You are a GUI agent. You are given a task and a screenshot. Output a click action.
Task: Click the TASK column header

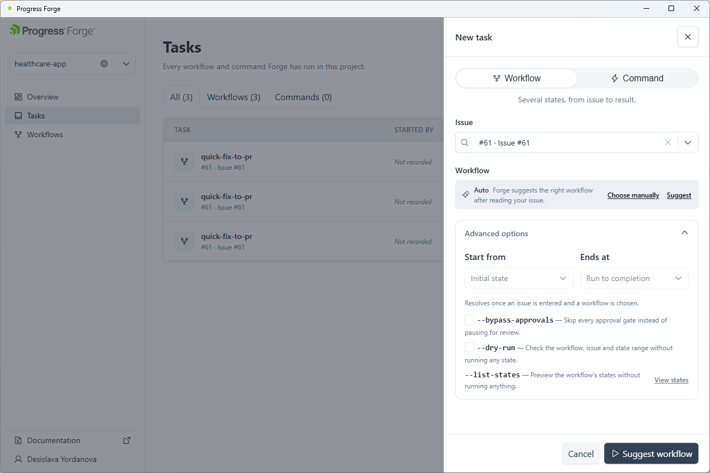(182, 130)
